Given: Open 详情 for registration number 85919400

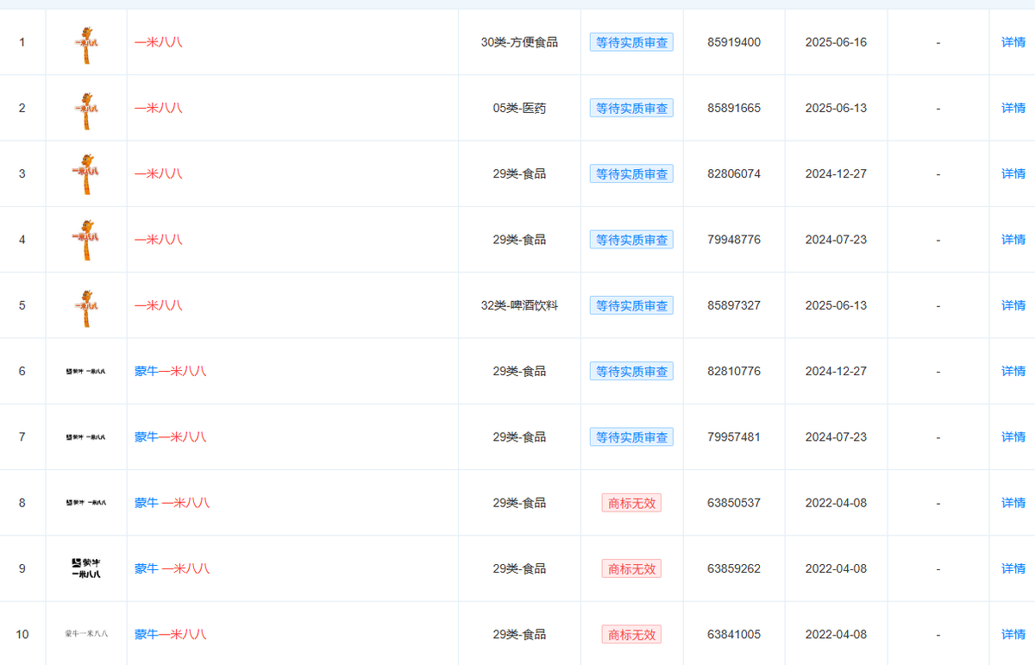Looking at the screenshot, I should coord(1013,42).
